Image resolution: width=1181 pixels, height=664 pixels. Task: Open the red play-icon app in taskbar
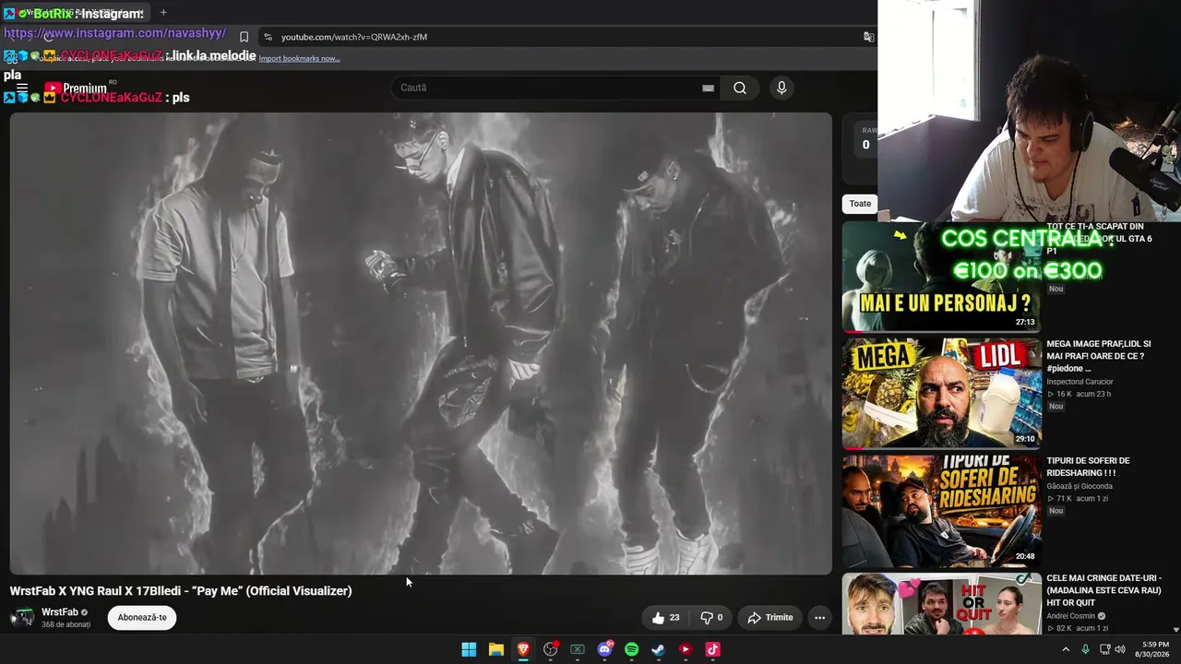click(686, 649)
